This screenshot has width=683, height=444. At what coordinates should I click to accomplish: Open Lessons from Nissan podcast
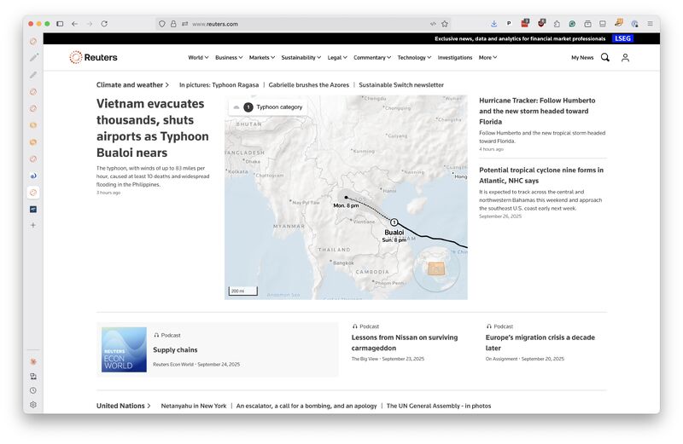pyautogui.click(x=405, y=343)
